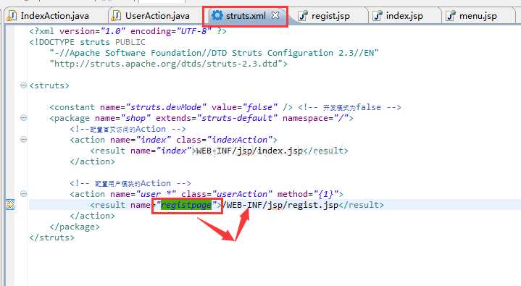This screenshot has height=286, width=521.
Task: Collapse the package "shop" fold marker
Action: [23, 117]
